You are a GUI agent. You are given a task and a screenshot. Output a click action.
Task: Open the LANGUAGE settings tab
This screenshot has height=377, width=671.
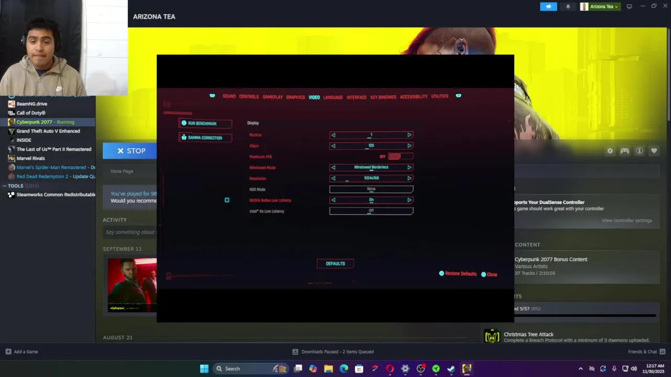[x=333, y=97]
